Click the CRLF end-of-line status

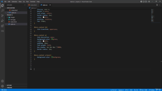[131, 90]
